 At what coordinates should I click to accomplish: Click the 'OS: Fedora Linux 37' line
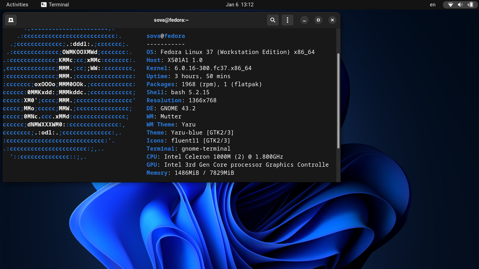pos(231,52)
